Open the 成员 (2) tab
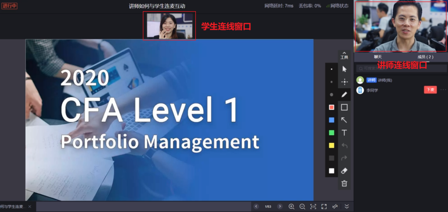 click(425, 57)
